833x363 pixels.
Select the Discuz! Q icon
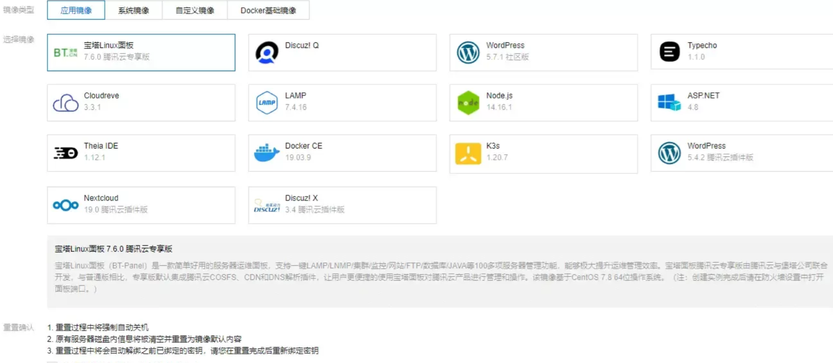pos(267,53)
